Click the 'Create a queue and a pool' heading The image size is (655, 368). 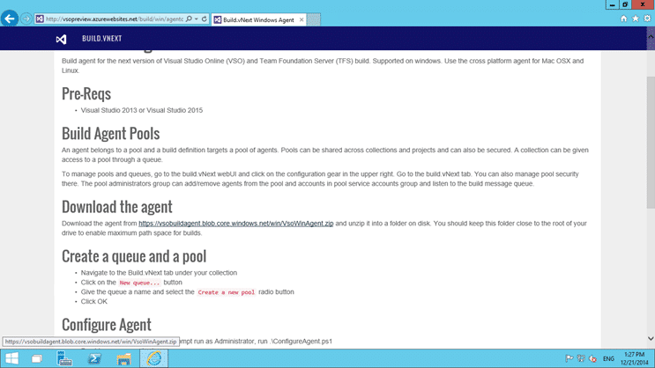(x=134, y=256)
